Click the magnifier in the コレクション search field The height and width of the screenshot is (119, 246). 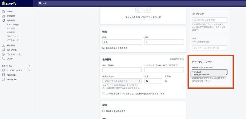[195, 20]
